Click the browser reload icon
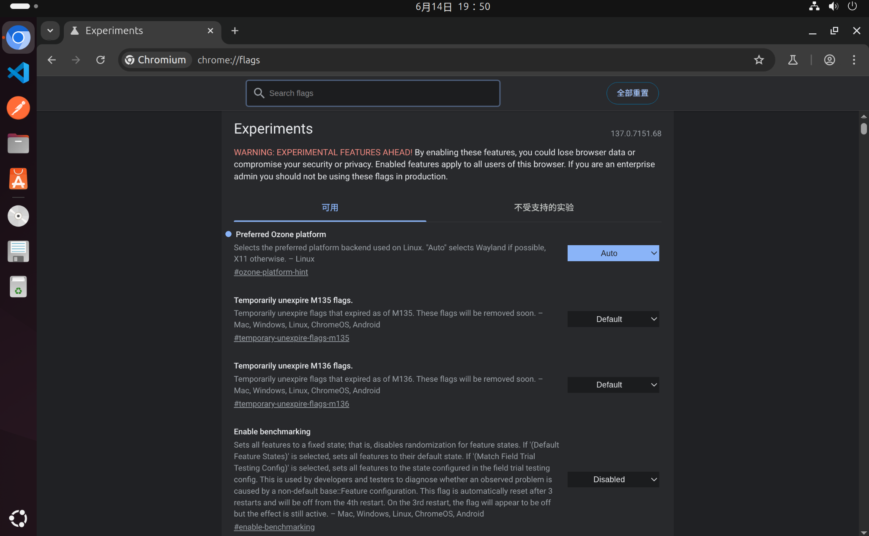This screenshot has height=536, width=869. click(100, 60)
